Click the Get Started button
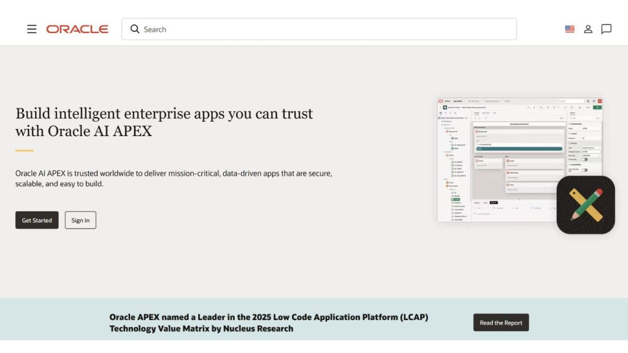This screenshot has width=628, height=353. [36, 219]
